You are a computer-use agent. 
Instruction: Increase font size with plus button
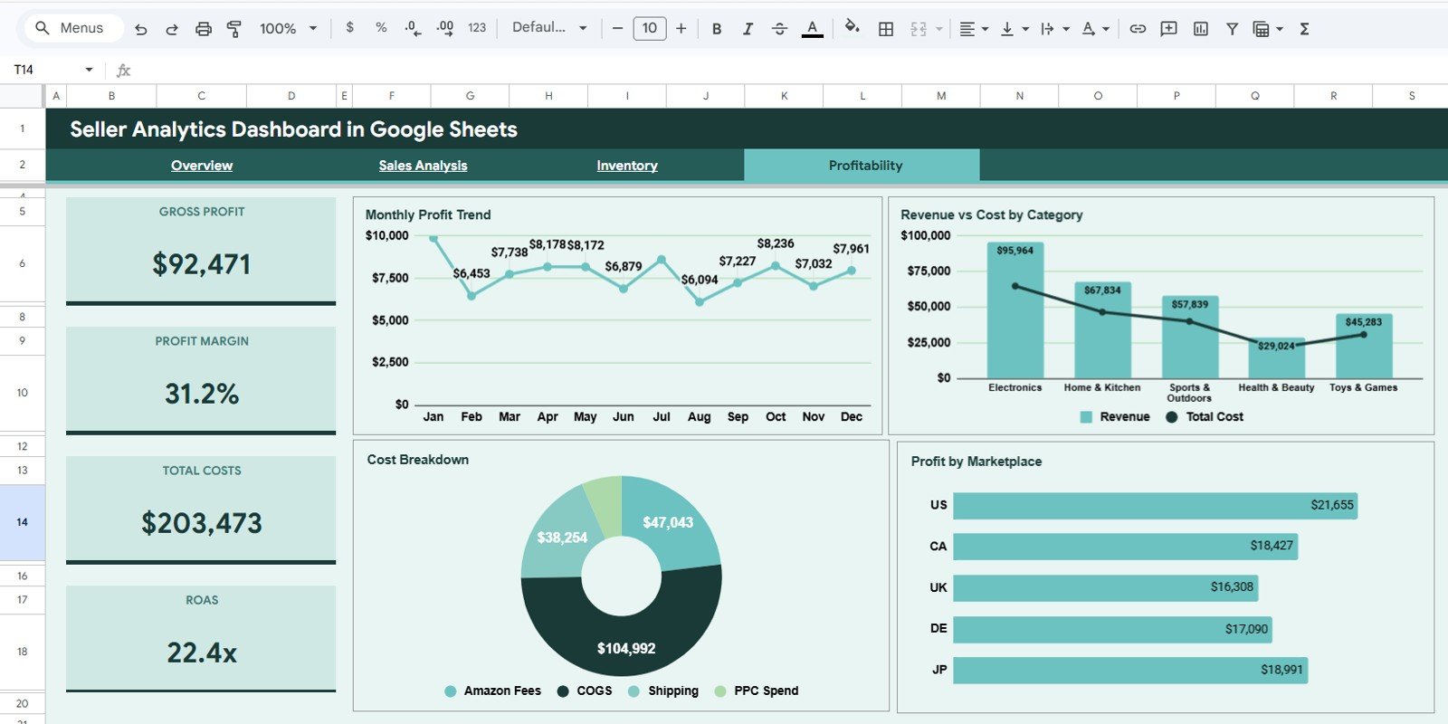tap(681, 28)
